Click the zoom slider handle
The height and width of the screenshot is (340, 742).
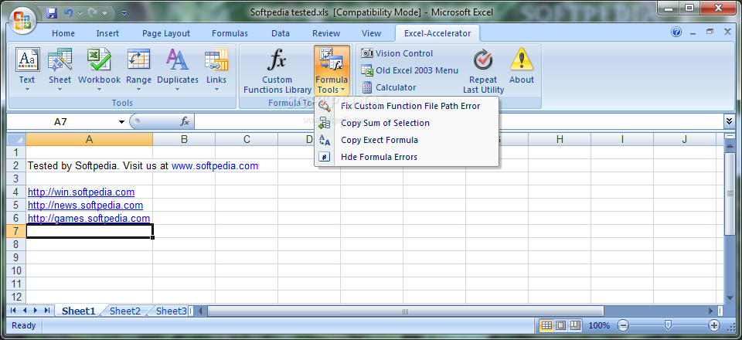click(x=668, y=325)
